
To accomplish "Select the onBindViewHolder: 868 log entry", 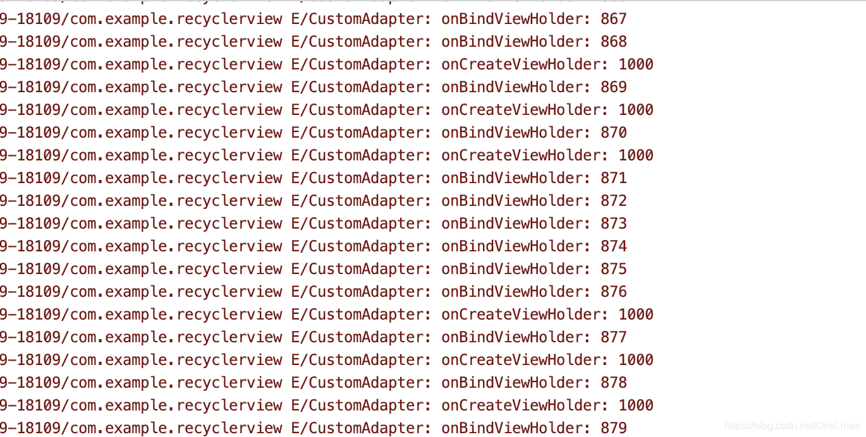I will tap(314, 42).
